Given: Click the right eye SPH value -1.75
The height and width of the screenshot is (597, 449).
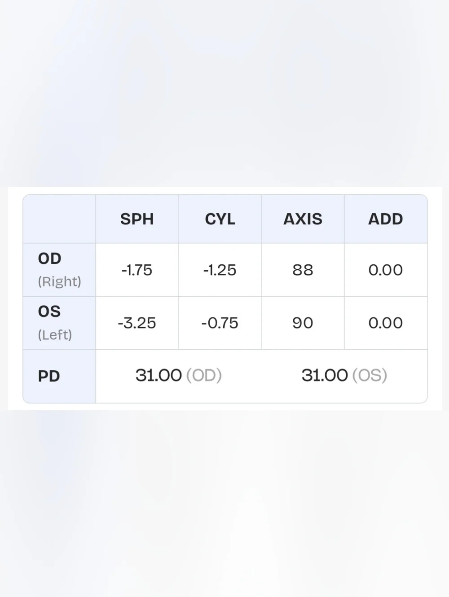Looking at the screenshot, I should pyautogui.click(x=137, y=270).
